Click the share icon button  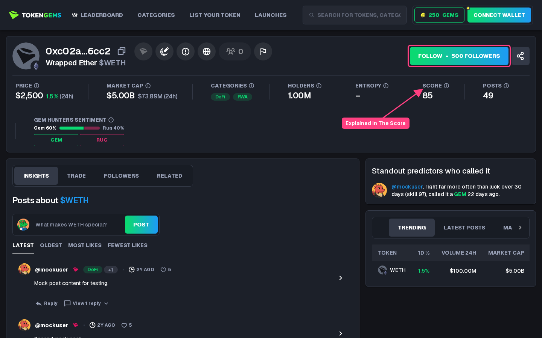click(520, 56)
